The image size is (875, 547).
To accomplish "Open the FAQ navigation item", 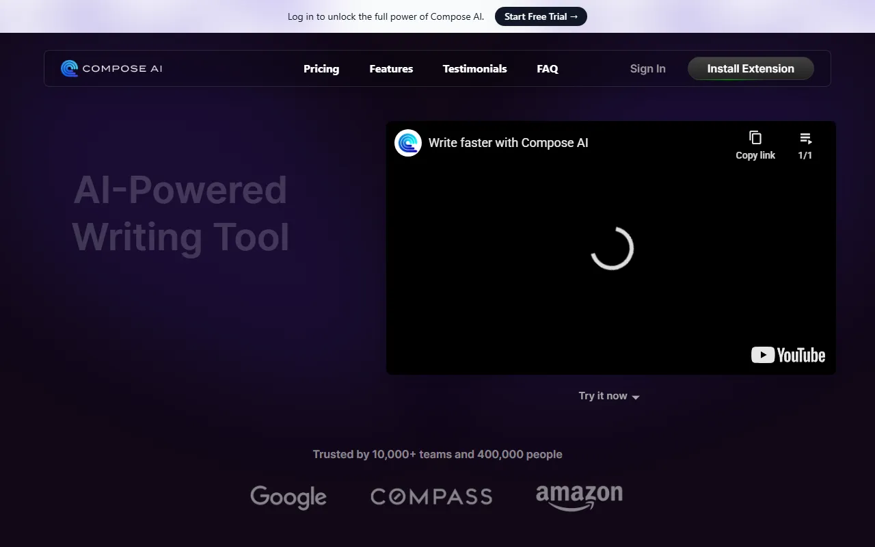I will coord(548,69).
